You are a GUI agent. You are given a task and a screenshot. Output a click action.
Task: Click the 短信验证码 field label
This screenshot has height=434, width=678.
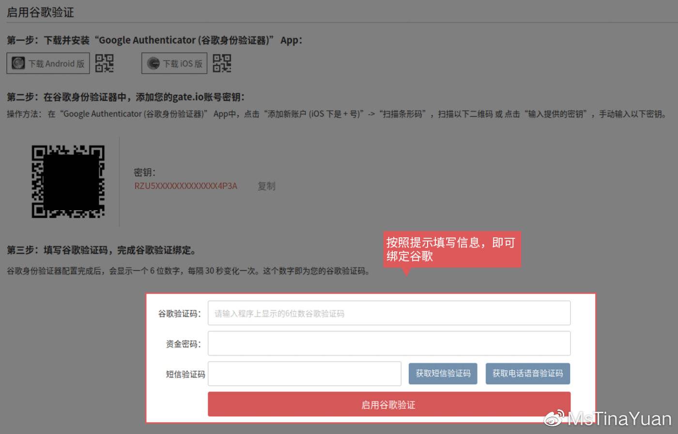tap(185, 374)
